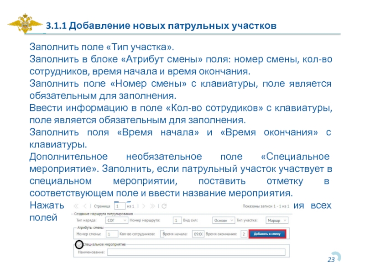
Task: Click the slide title '3.1.1 Добавление новых патрульных участков'
Action: coord(161,26)
